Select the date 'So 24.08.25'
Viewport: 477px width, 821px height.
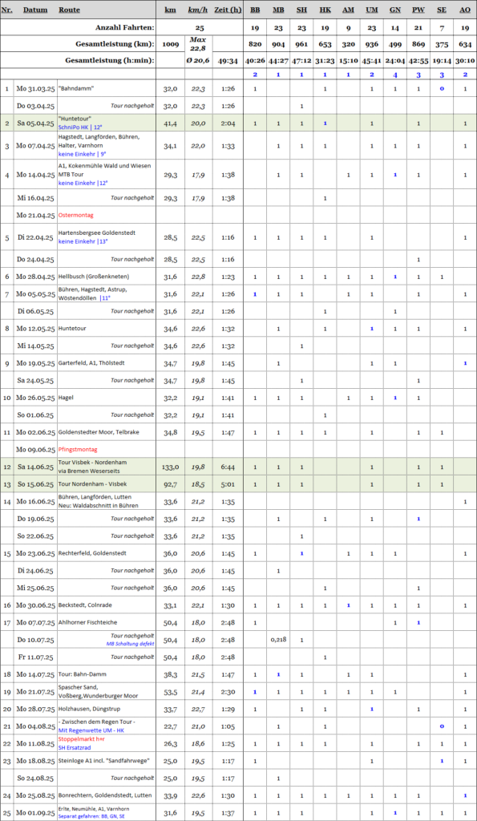[35, 778]
